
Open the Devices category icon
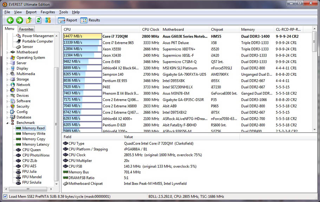point(13,96)
